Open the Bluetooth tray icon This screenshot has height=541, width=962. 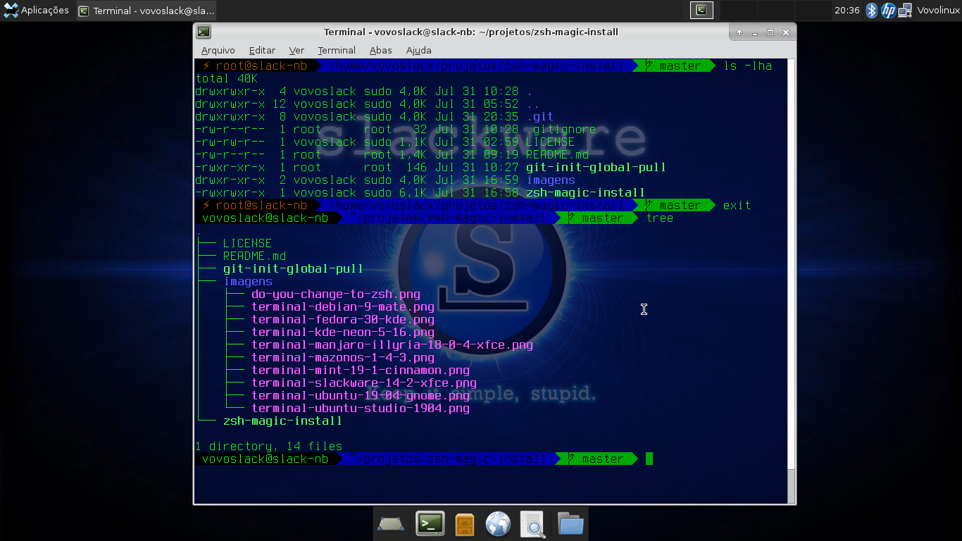[872, 10]
